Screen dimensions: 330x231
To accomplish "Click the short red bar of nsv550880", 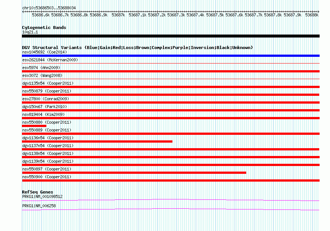I will (x=34, y=126).
